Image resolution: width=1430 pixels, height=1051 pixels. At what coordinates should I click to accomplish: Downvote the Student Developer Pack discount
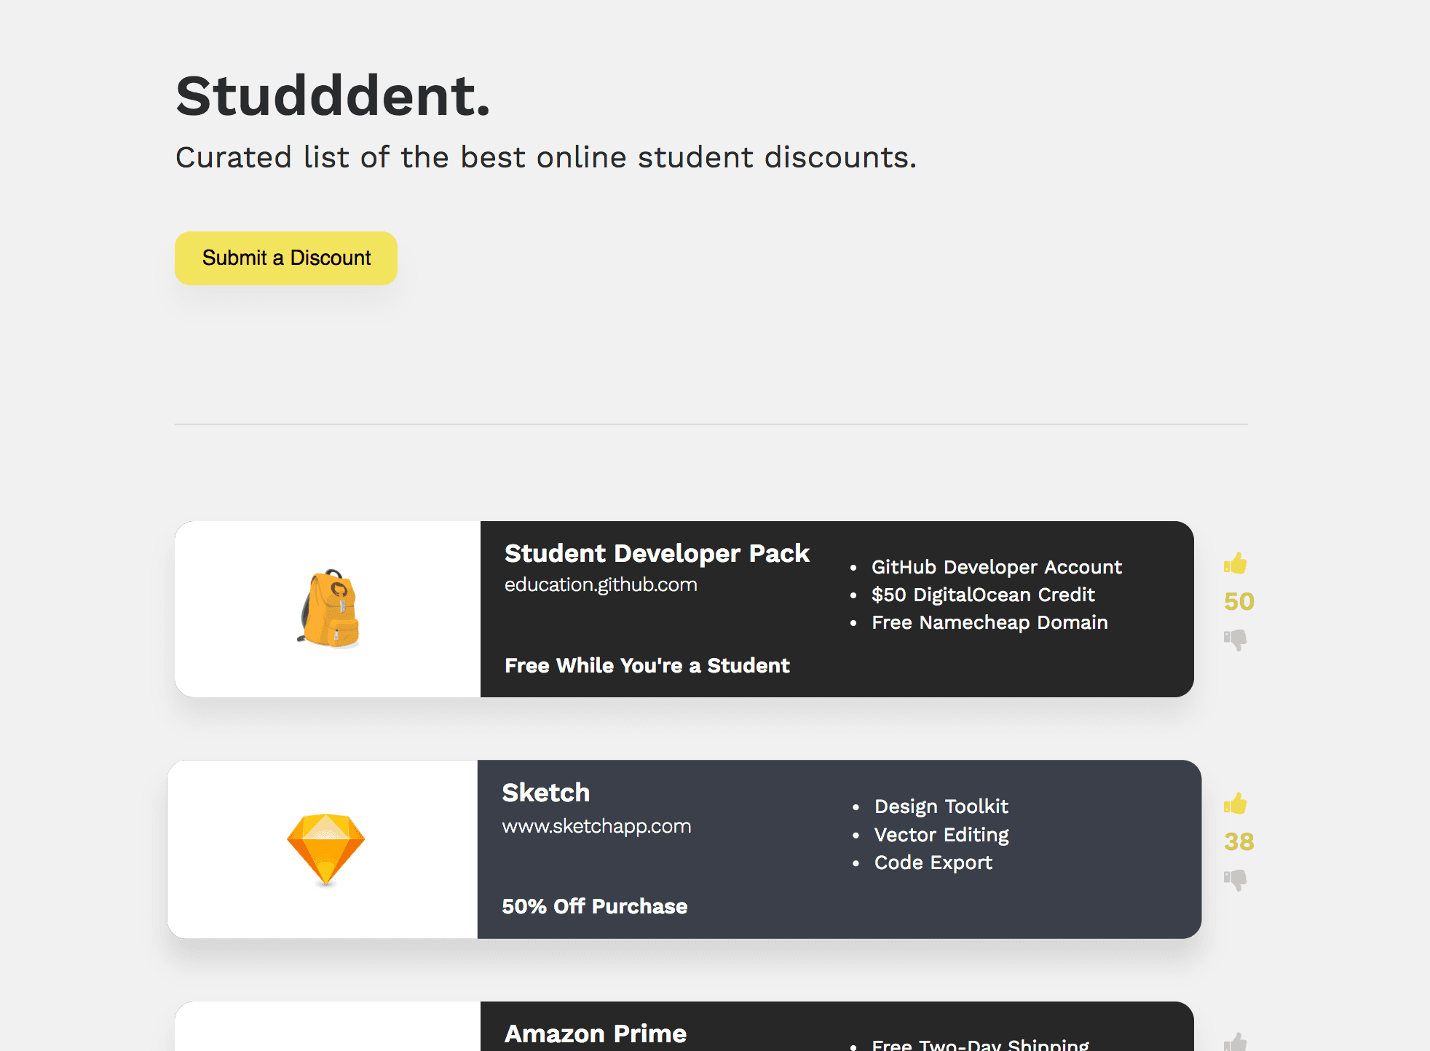tap(1236, 640)
